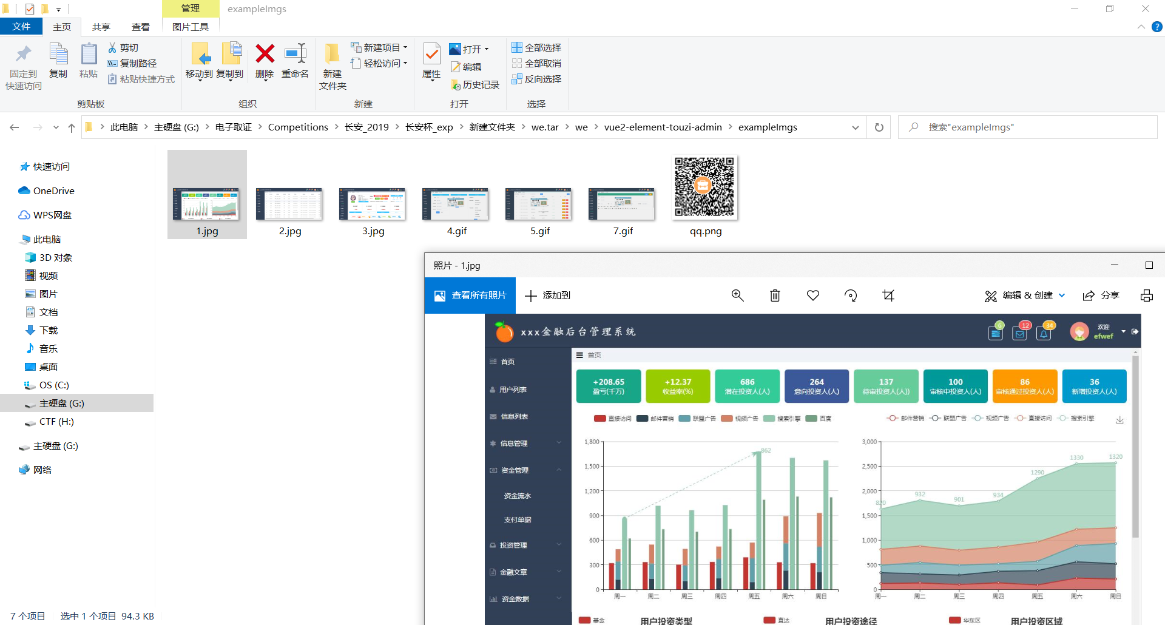Click the Manage contextual tab
The image size is (1165, 625).
pyautogui.click(x=191, y=8)
